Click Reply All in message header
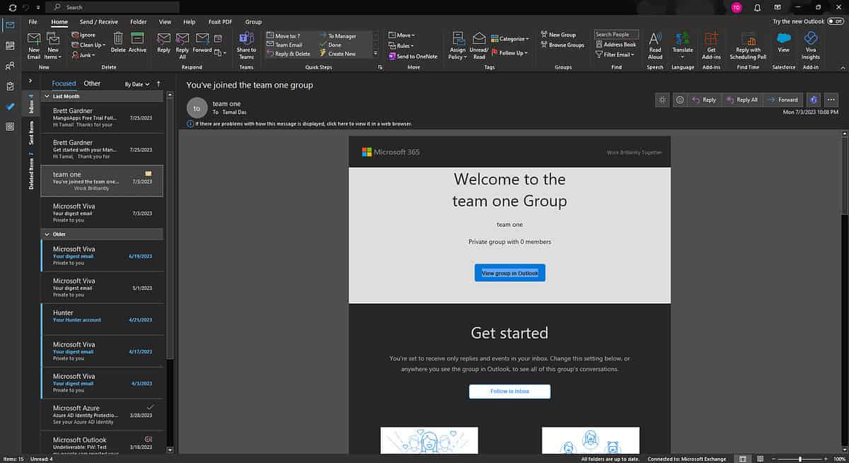 741,100
